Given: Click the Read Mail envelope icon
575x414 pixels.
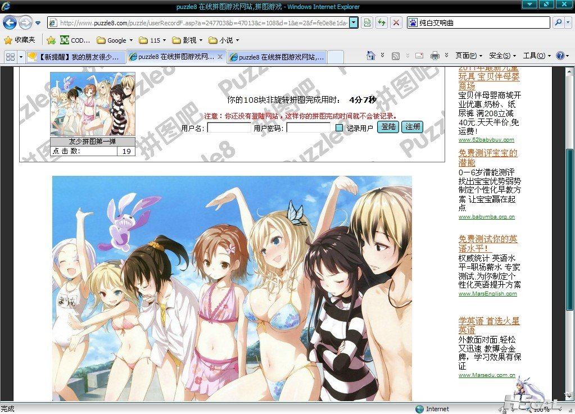Looking at the screenshot, I should click(x=419, y=56).
